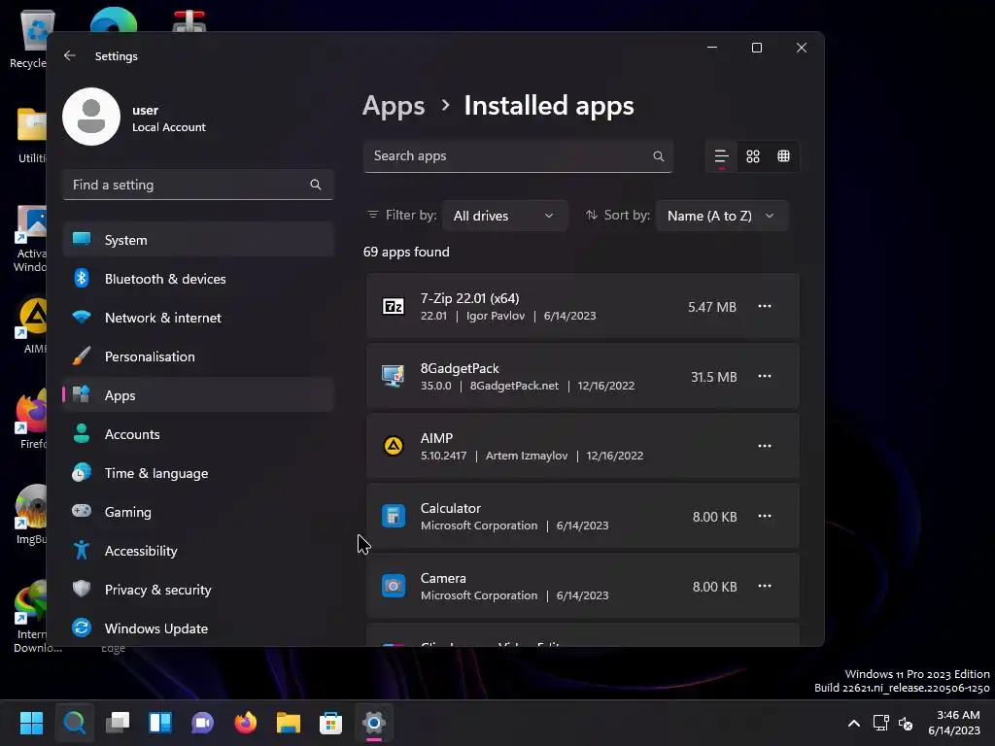Open the clock showing 3:46 AM
This screenshot has width=995, height=746.
[x=954, y=723]
